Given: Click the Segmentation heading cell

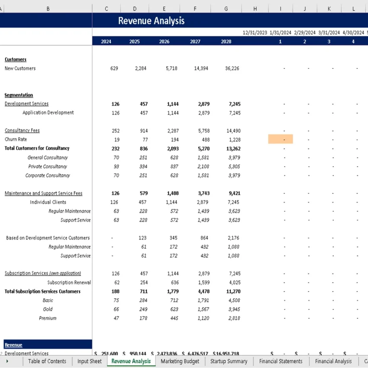Looking at the screenshot, I should tap(19, 95).
